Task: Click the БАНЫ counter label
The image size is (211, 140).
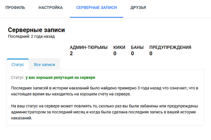Action: tap(137, 47)
